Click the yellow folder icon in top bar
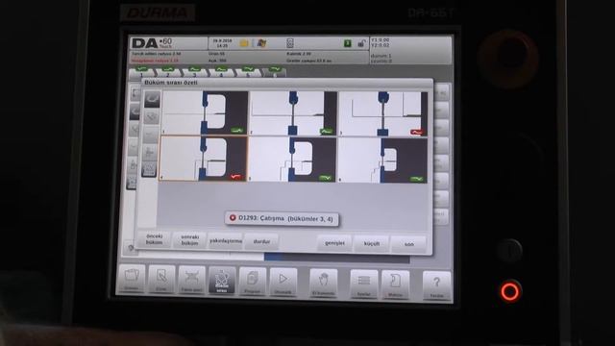615x346 pixels. point(244,42)
